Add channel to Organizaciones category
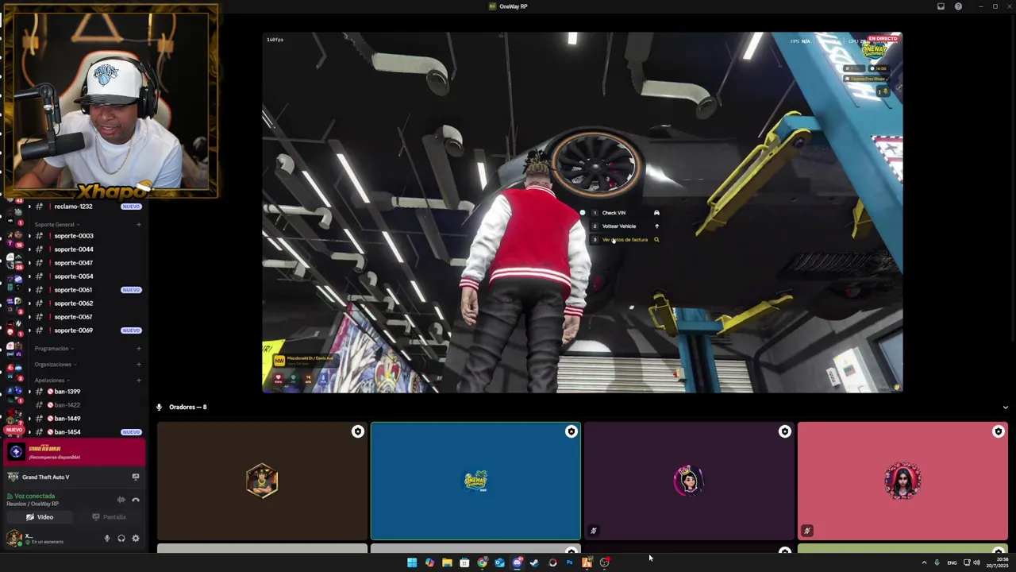The image size is (1016, 572). 139,365
